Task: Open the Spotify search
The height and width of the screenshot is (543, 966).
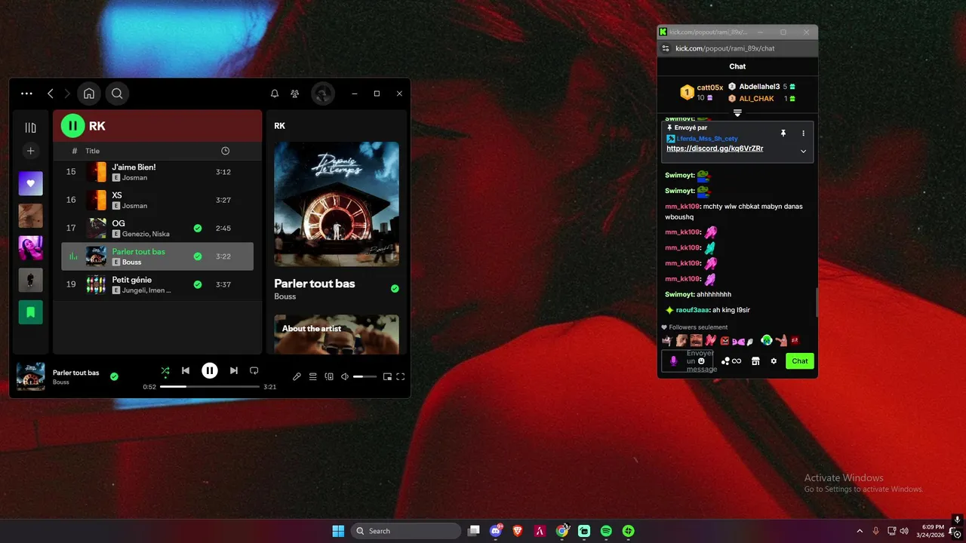Action: tap(117, 94)
